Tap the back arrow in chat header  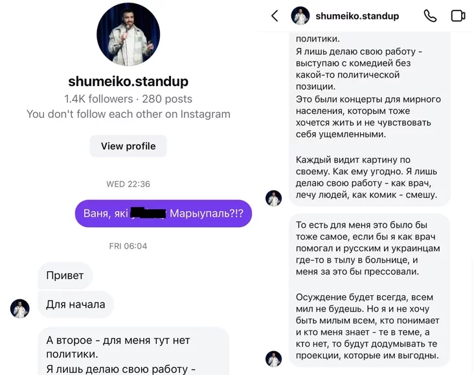coord(275,16)
